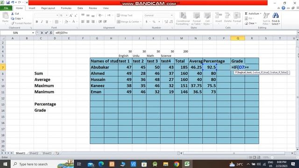Click the Windows Start button

pos(5,164)
